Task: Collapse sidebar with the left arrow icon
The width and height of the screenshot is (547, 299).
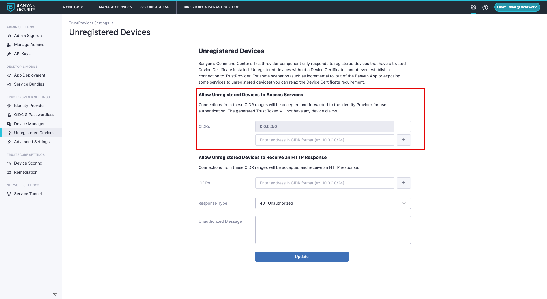Action: 55,294
